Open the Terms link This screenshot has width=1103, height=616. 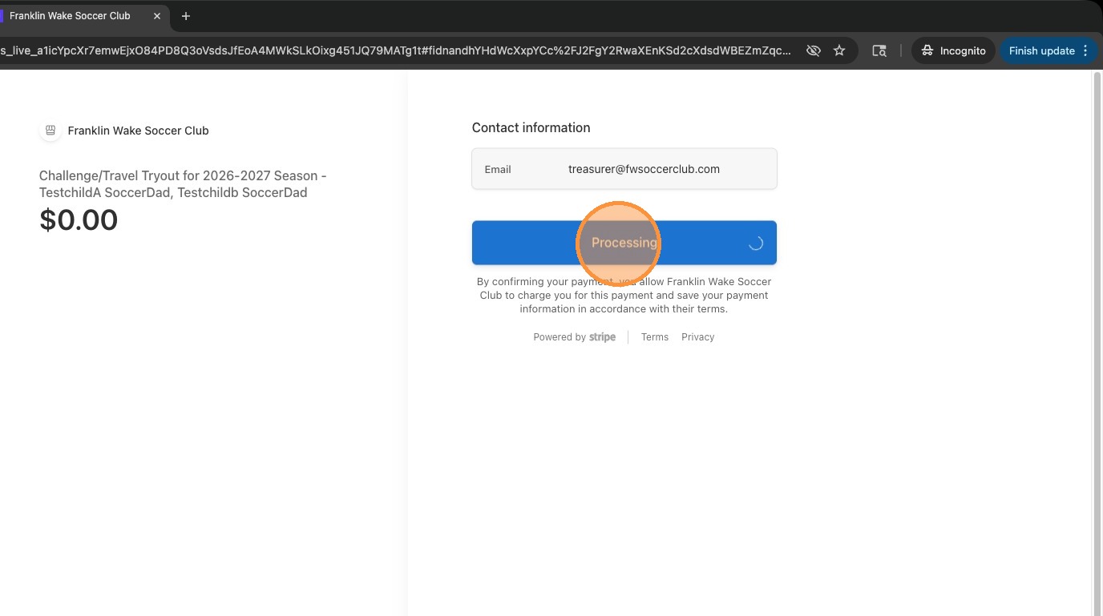(x=655, y=337)
